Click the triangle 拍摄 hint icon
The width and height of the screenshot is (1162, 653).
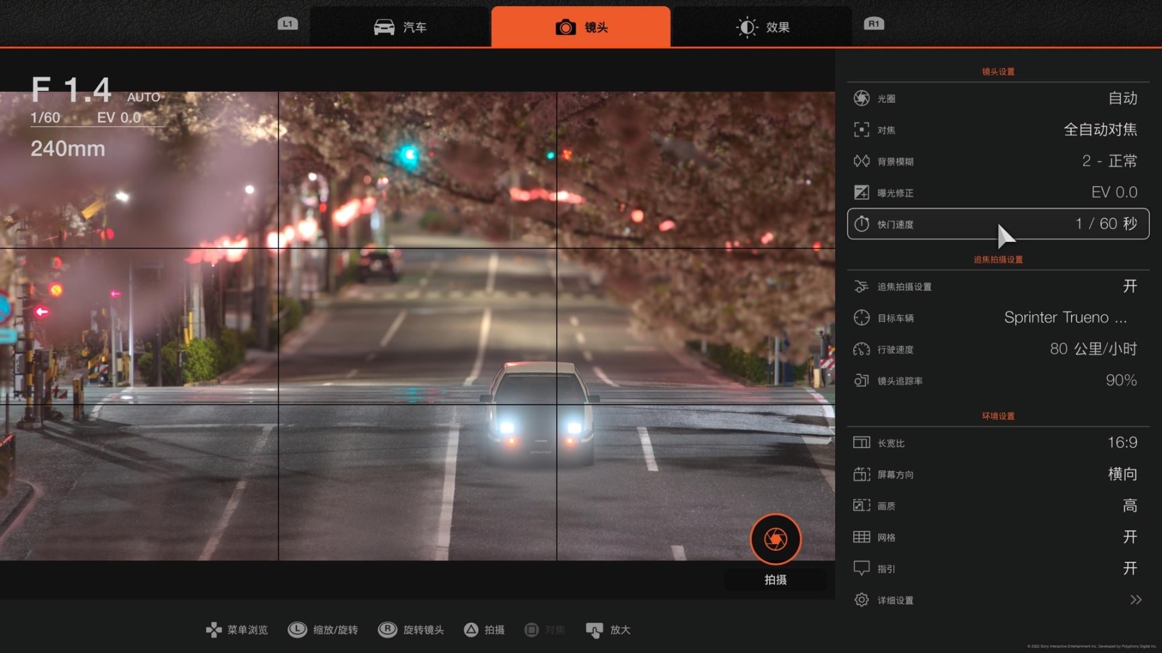[471, 629]
